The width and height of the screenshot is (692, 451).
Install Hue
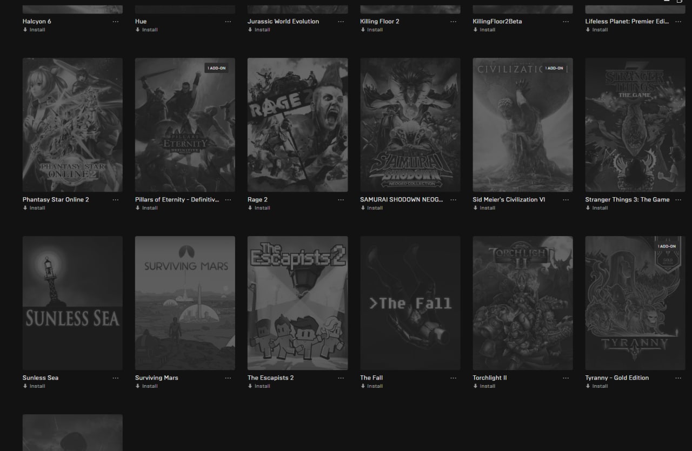click(147, 30)
